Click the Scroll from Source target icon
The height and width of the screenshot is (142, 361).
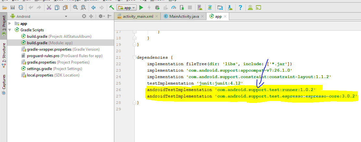[x=84, y=16]
